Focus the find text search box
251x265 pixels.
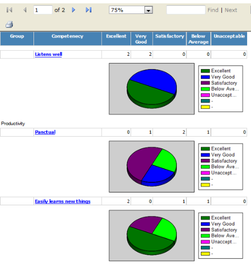[186, 10]
